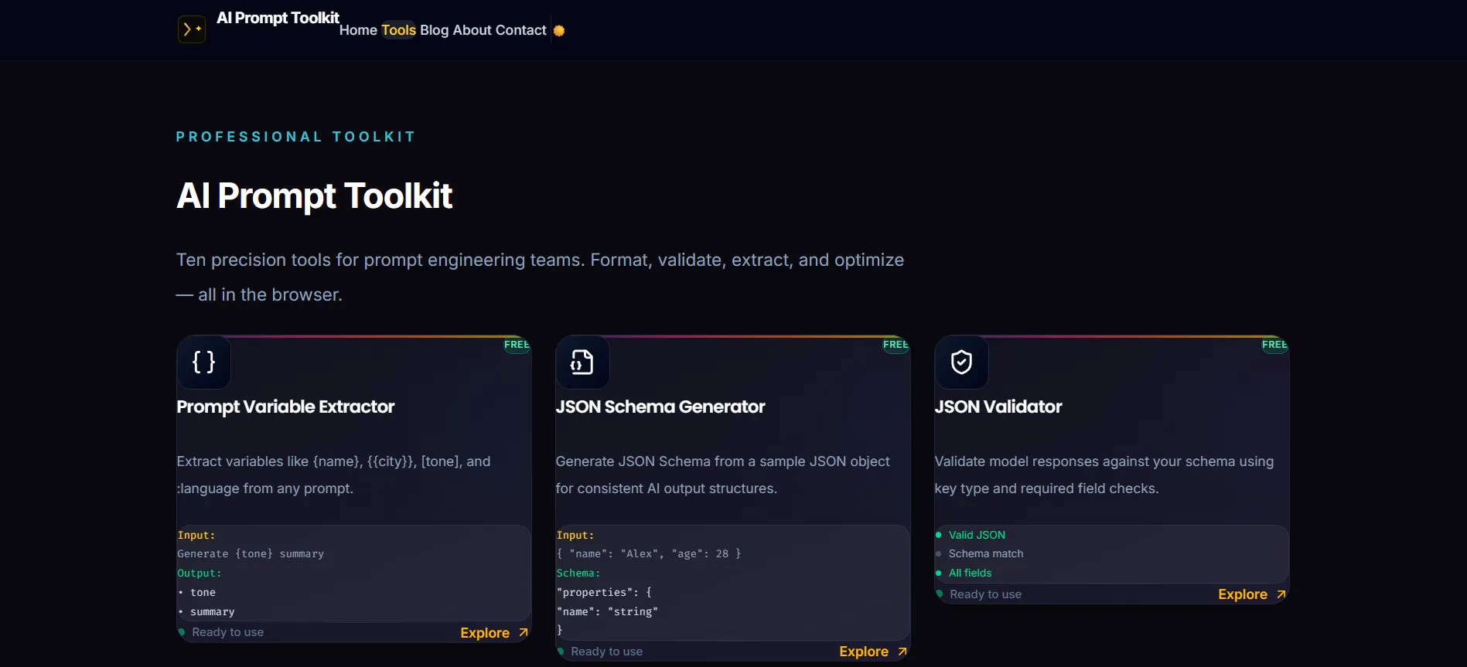Click the Explore arrow icon on JSON Schema Generator
The height and width of the screenshot is (667, 1467).
(x=902, y=652)
